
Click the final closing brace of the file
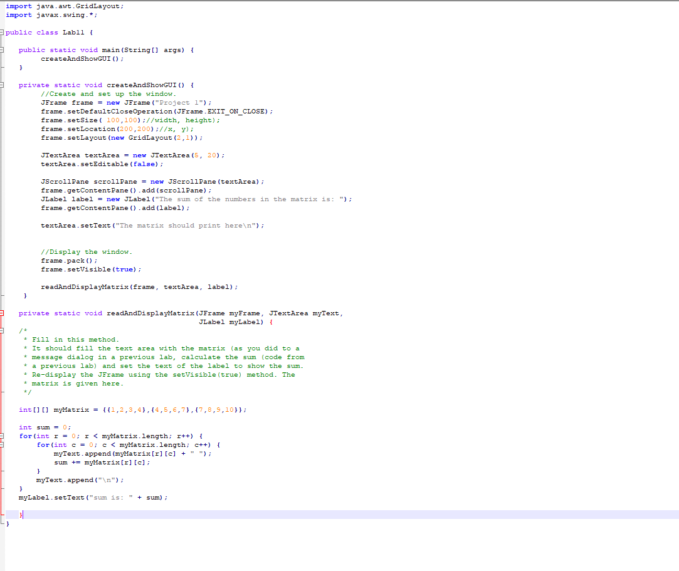[8, 523]
